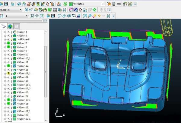Click the pink-framed display icon in the second toolbar

click(71, 10)
